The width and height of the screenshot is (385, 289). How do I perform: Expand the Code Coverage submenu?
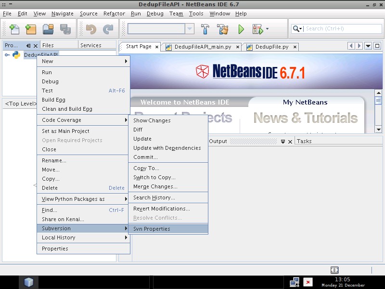tap(83, 120)
